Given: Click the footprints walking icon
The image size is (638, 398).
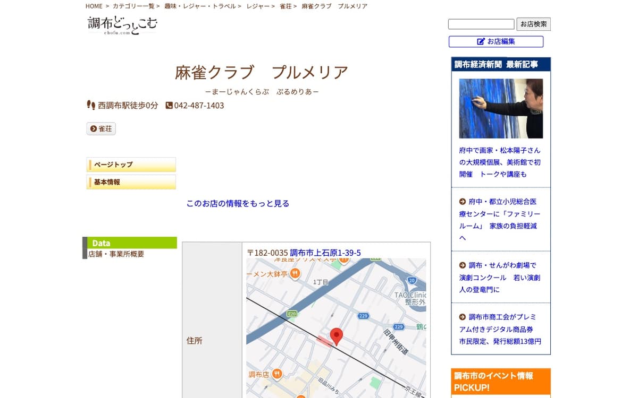Looking at the screenshot, I should pyautogui.click(x=91, y=105).
